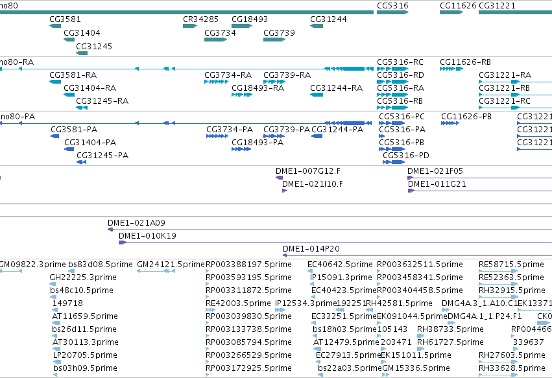Click the CG18493-RA transcript

[242, 95]
